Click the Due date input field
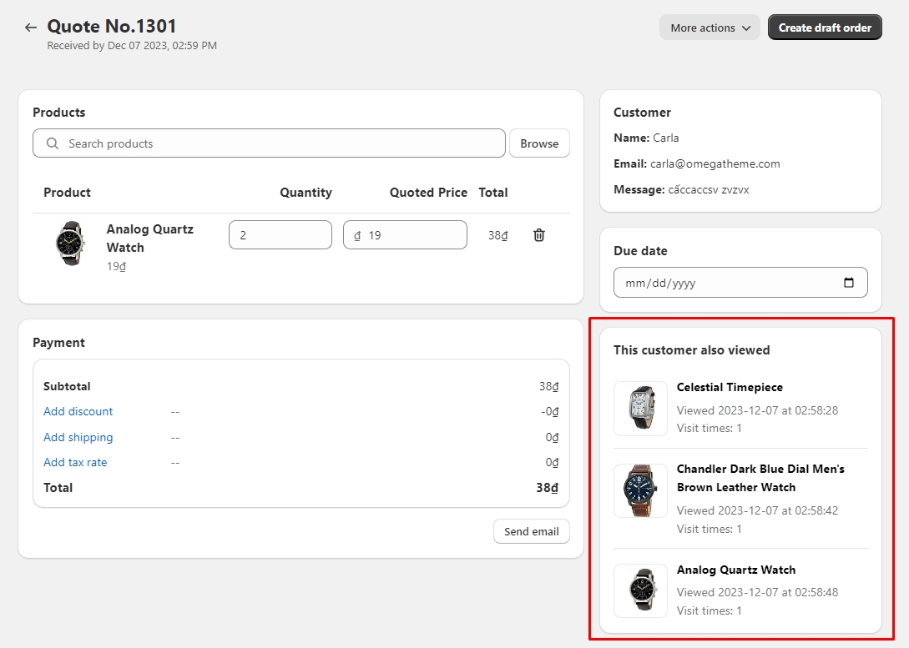The height and width of the screenshot is (648, 909). click(x=726, y=283)
